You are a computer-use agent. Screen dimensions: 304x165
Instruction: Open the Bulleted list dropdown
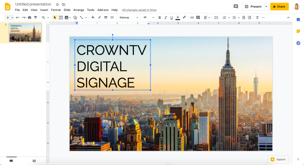coord(236,18)
